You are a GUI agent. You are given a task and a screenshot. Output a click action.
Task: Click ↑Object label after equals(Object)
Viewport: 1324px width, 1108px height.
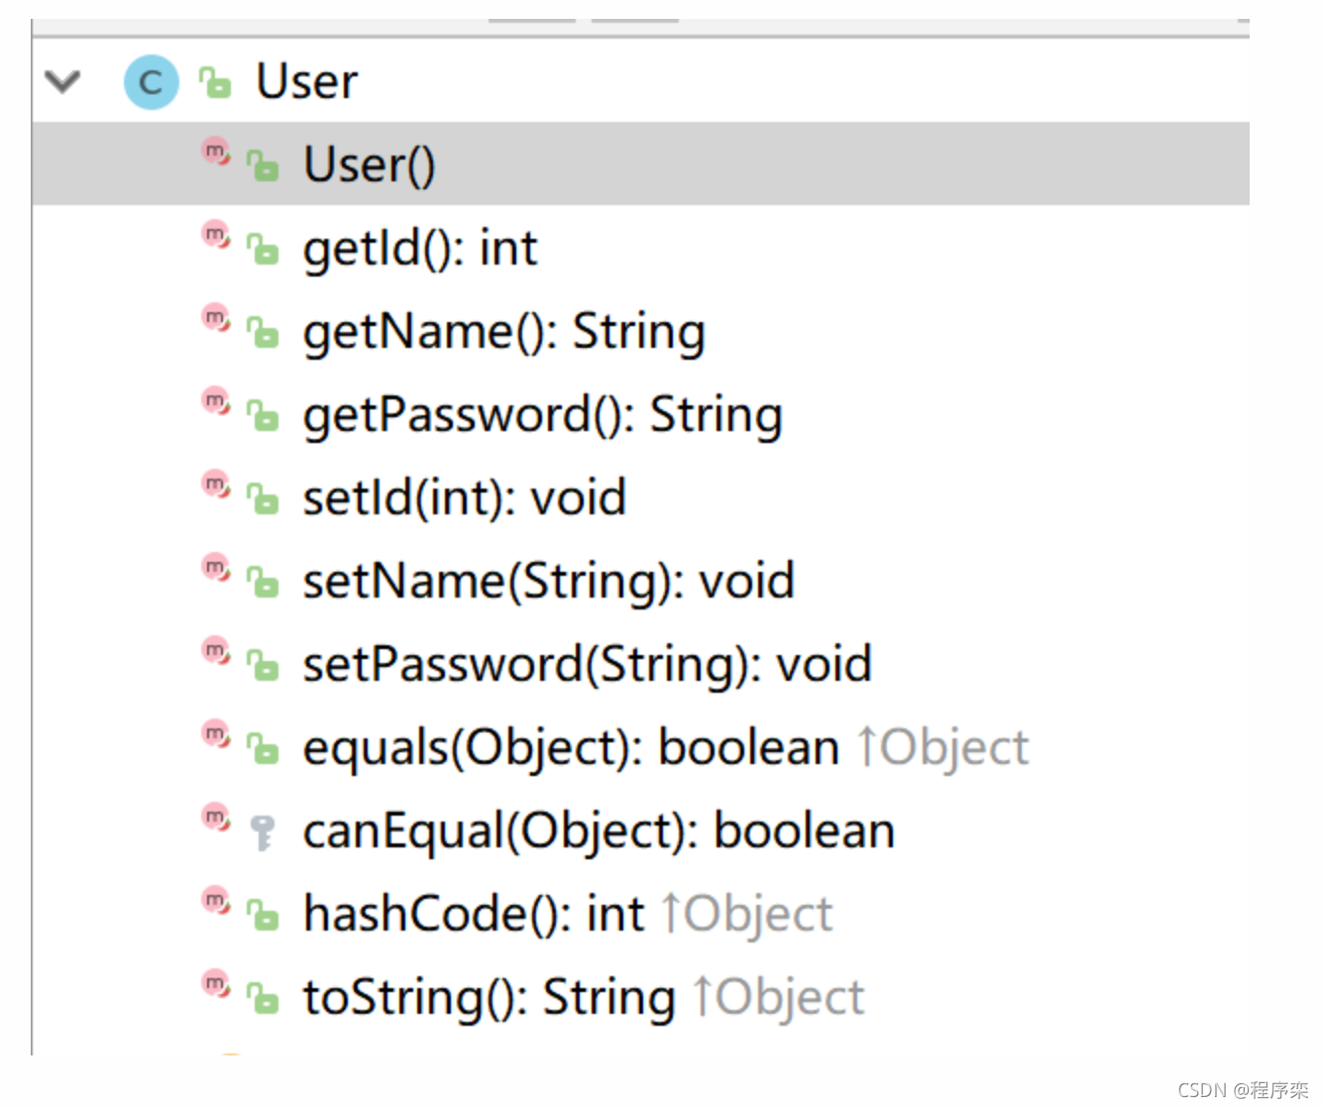pyautogui.click(x=943, y=747)
